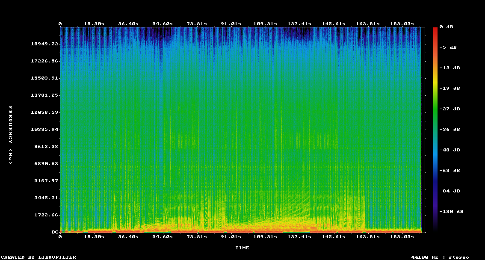Click the 91.01s marker on the top time axis

click(x=231, y=24)
